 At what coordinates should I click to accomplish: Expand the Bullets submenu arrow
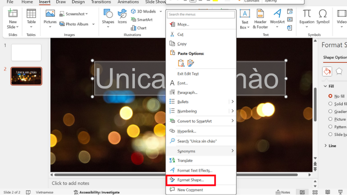(x=232, y=101)
